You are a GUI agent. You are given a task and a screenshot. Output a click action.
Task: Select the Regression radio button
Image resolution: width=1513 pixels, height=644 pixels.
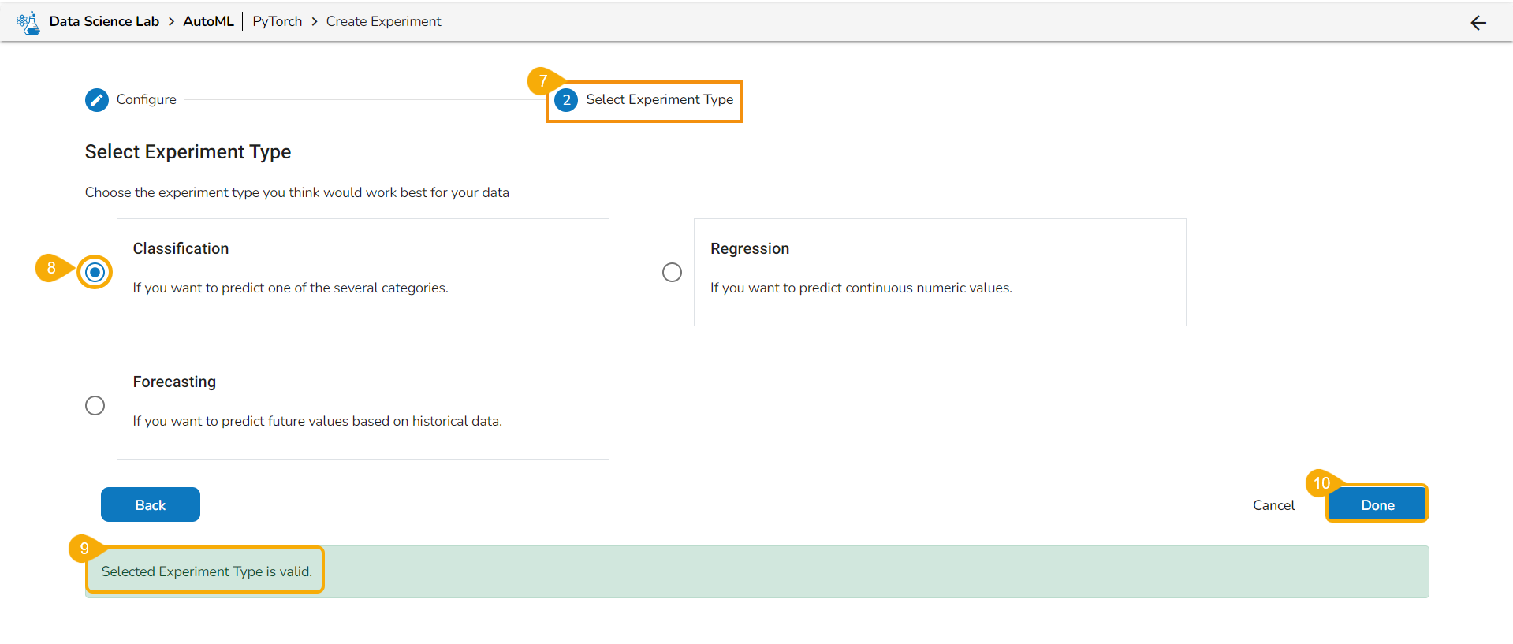672,273
